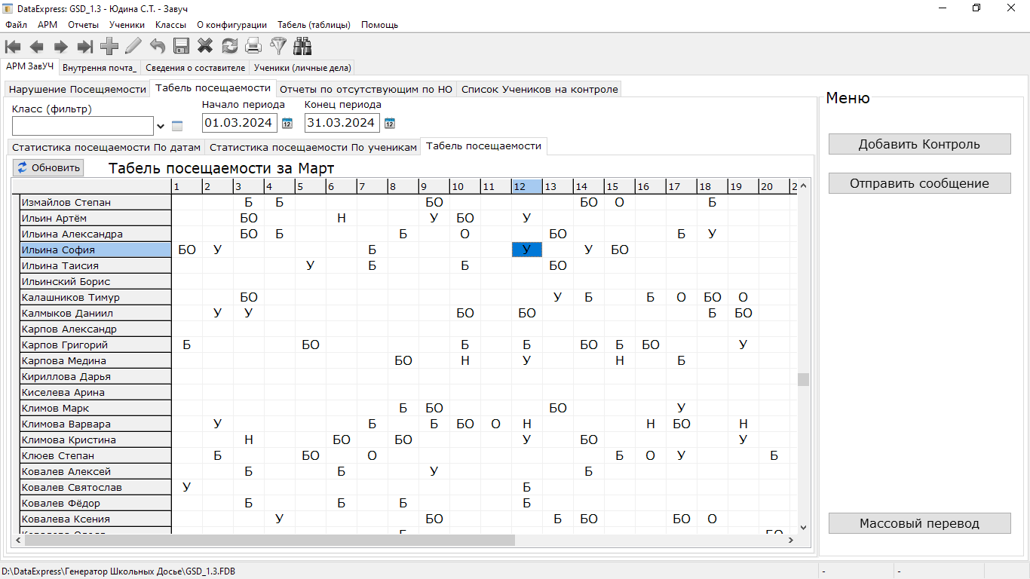Viewport: 1030px width, 579px height.
Task: Click the pencil edit icon
Action: pyautogui.click(x=133, y=47)
